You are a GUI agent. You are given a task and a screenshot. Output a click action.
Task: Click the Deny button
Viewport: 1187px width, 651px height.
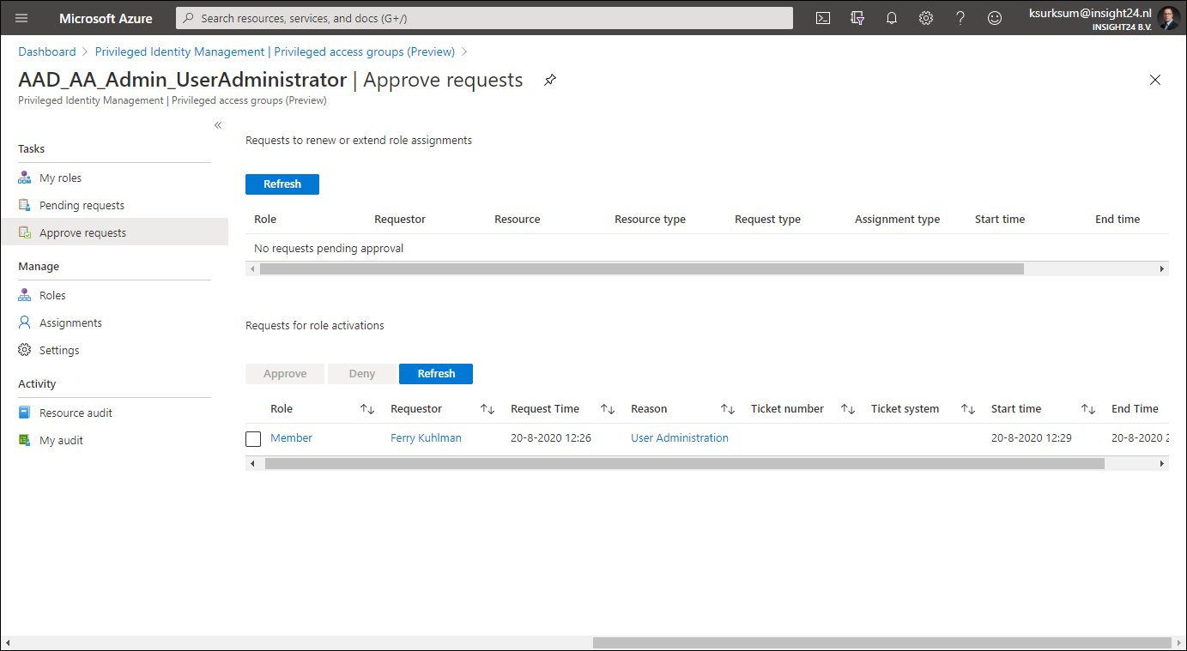[362, 374]
